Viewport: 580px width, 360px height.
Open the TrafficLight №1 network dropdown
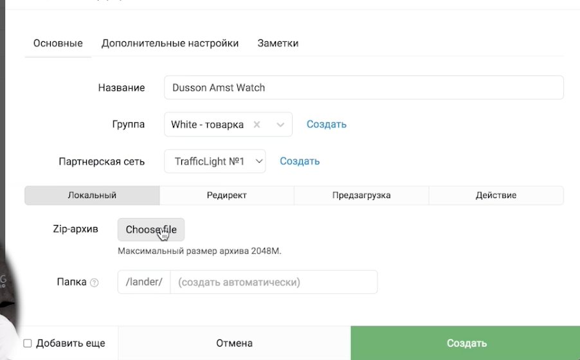tap(215, 161)
